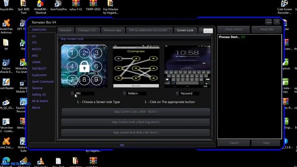The height and width of the screenshot is (167, 297).
Task: Select the VLC media player cone icon
Action: click(x=40, y=162)
